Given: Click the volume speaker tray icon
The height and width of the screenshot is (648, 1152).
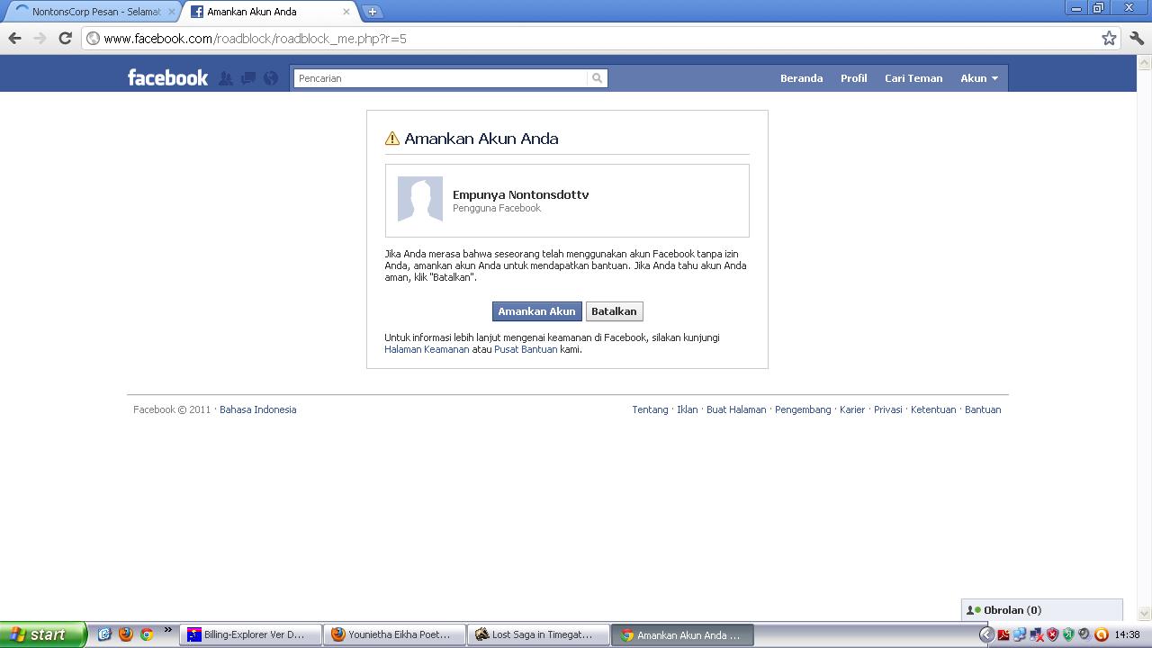Looking at the screenshot, I should (1084, 634).
